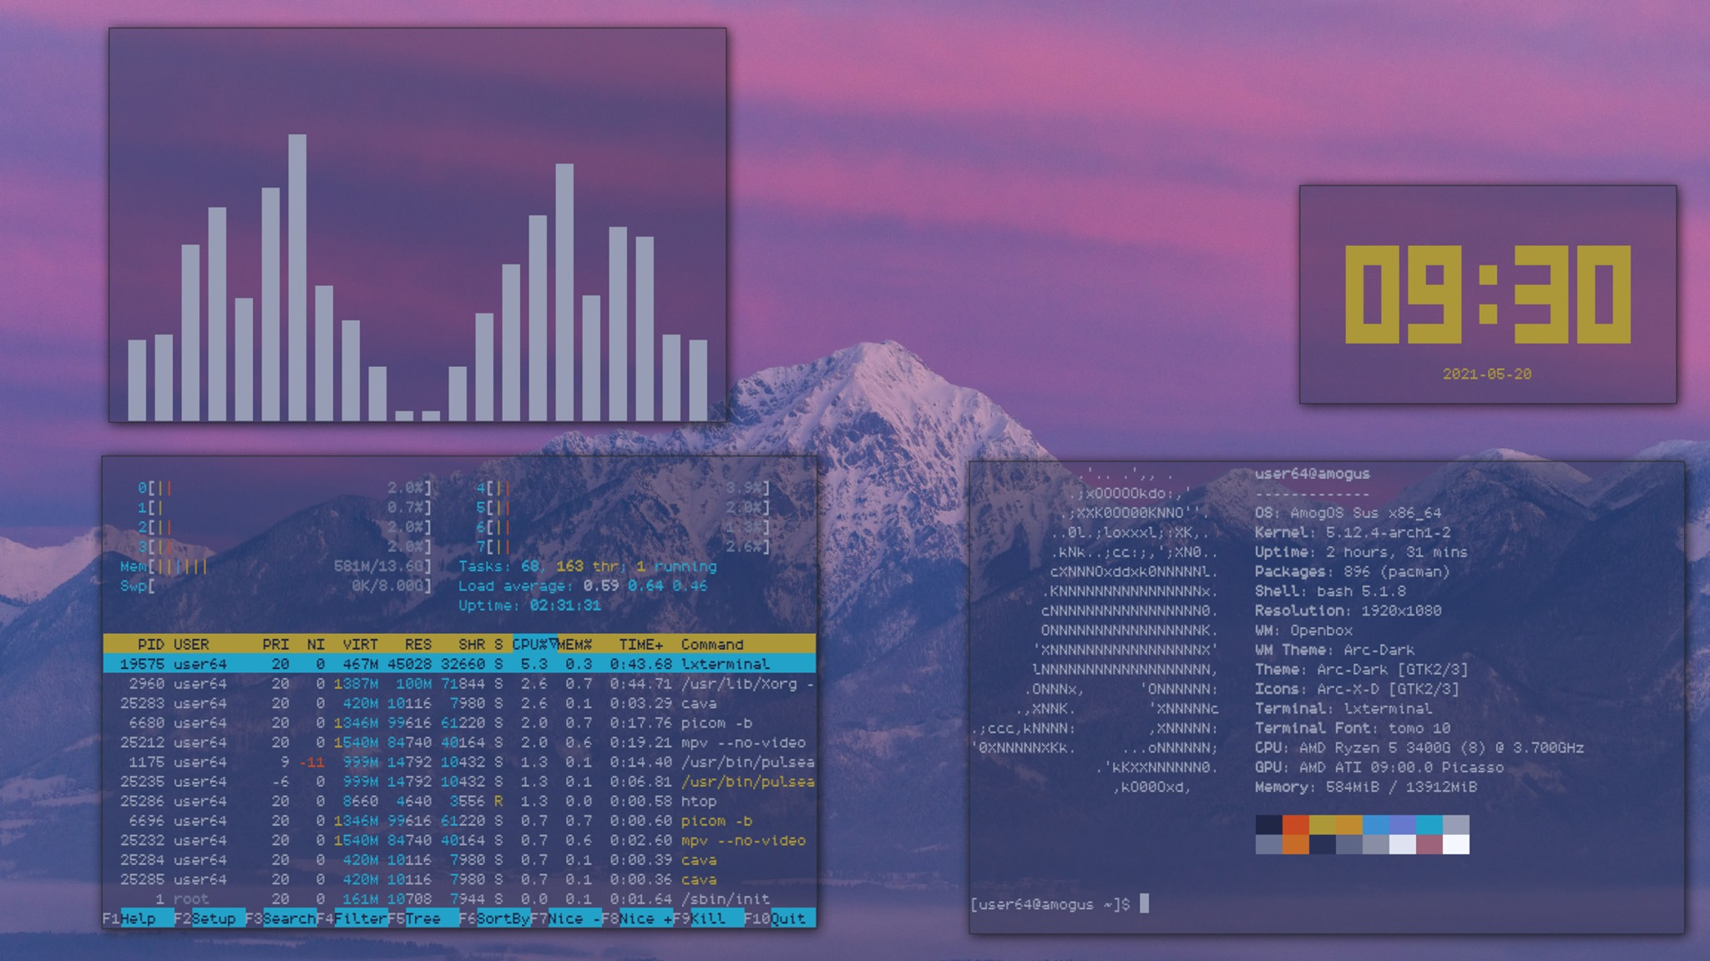Sort by the TIME+ column header
The image size is (1710, 961).
click(x=640, y=644)
